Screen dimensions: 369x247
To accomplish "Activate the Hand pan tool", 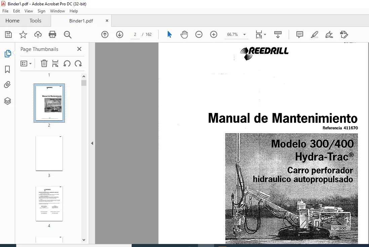I will click(184, 35).
